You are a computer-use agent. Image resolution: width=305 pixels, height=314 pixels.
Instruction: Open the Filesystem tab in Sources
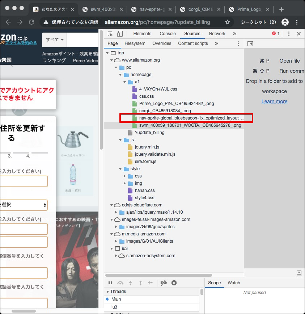point(135,43)
